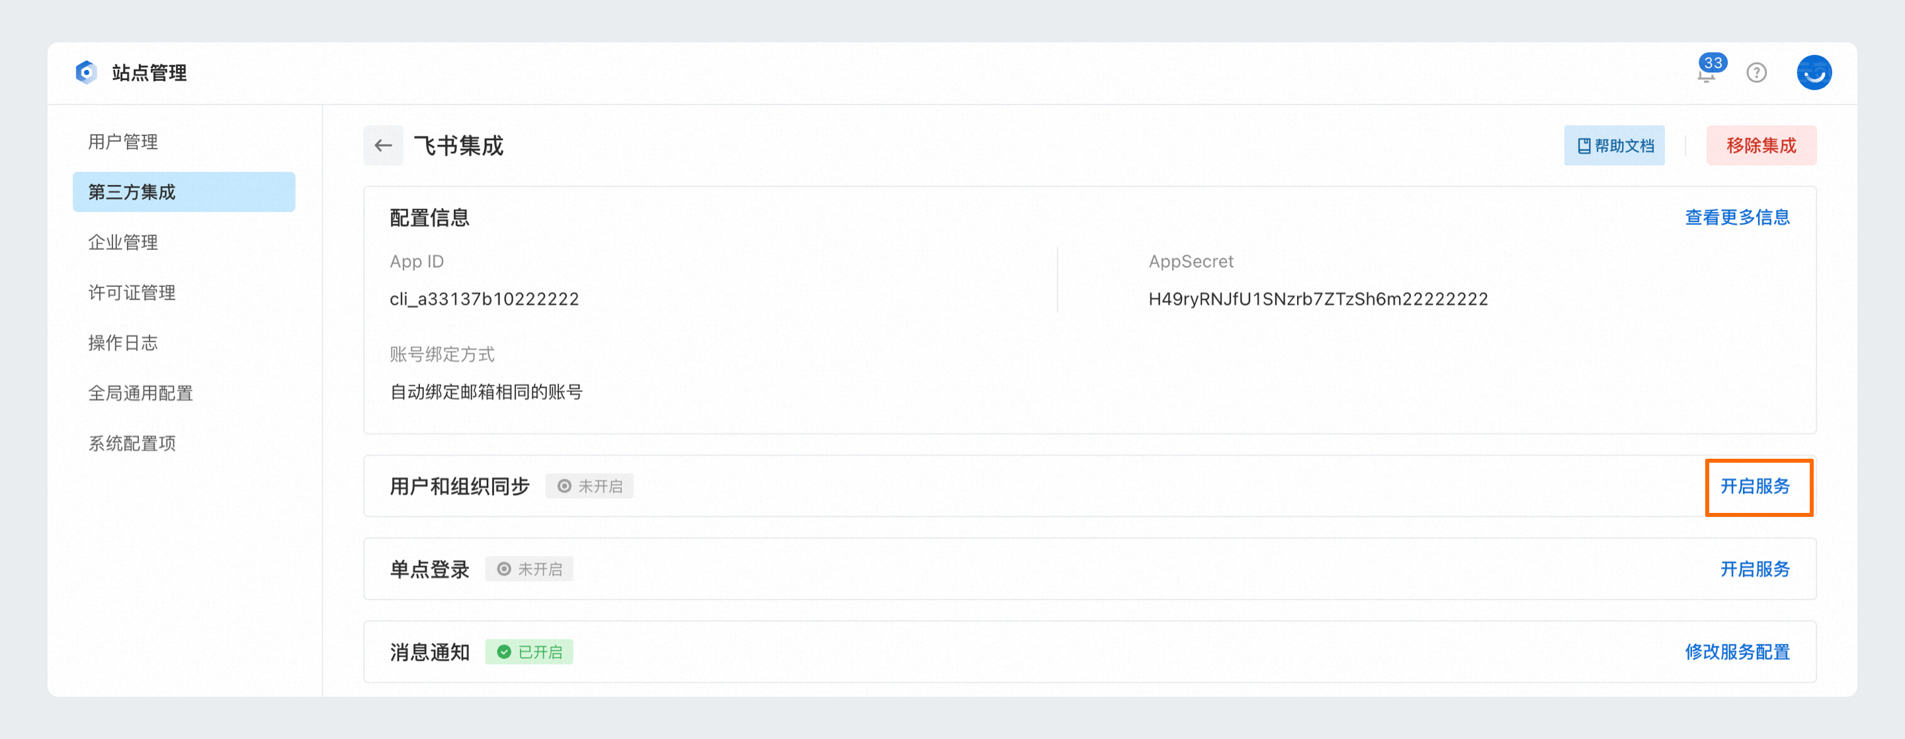Click the 站点管理 title text

coord(149,73)
